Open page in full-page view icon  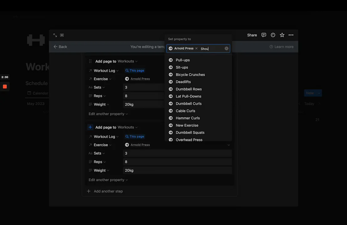point(55,35)
